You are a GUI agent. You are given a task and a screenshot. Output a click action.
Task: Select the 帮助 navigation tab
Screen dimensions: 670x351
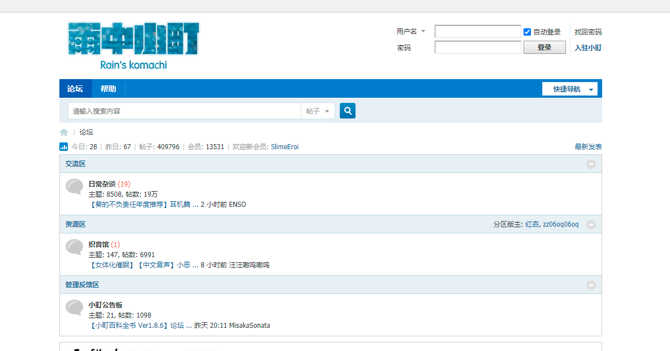[x=108, y=89]
